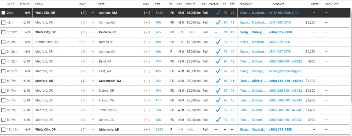The width and height of the screenshot is (352, 136).
Task: Sort by Trip column header
Action: point(158,4)
